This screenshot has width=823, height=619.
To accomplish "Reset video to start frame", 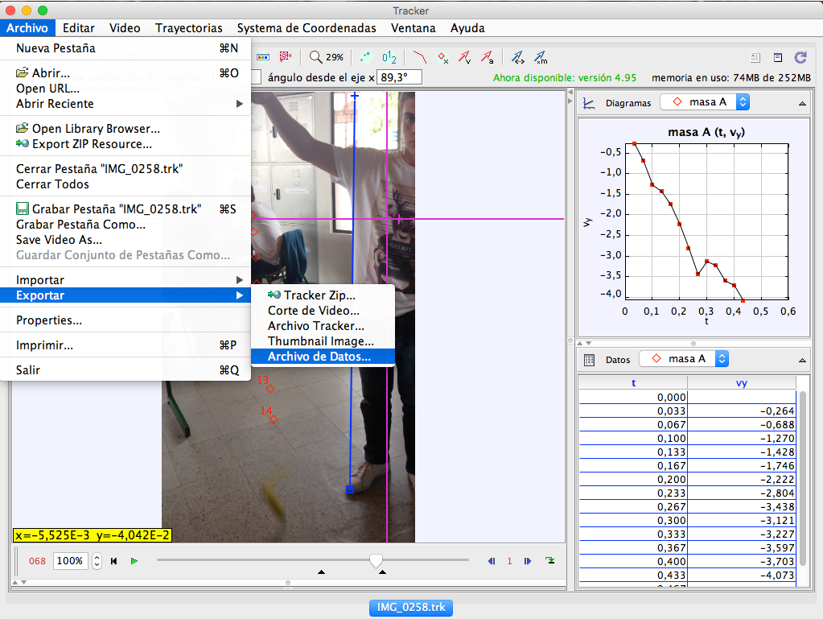I will point(114,561).
